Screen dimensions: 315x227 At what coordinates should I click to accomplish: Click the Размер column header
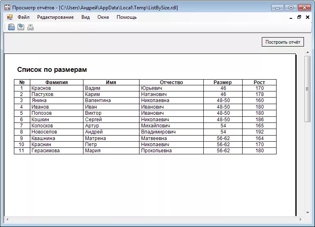click(223, 82)
